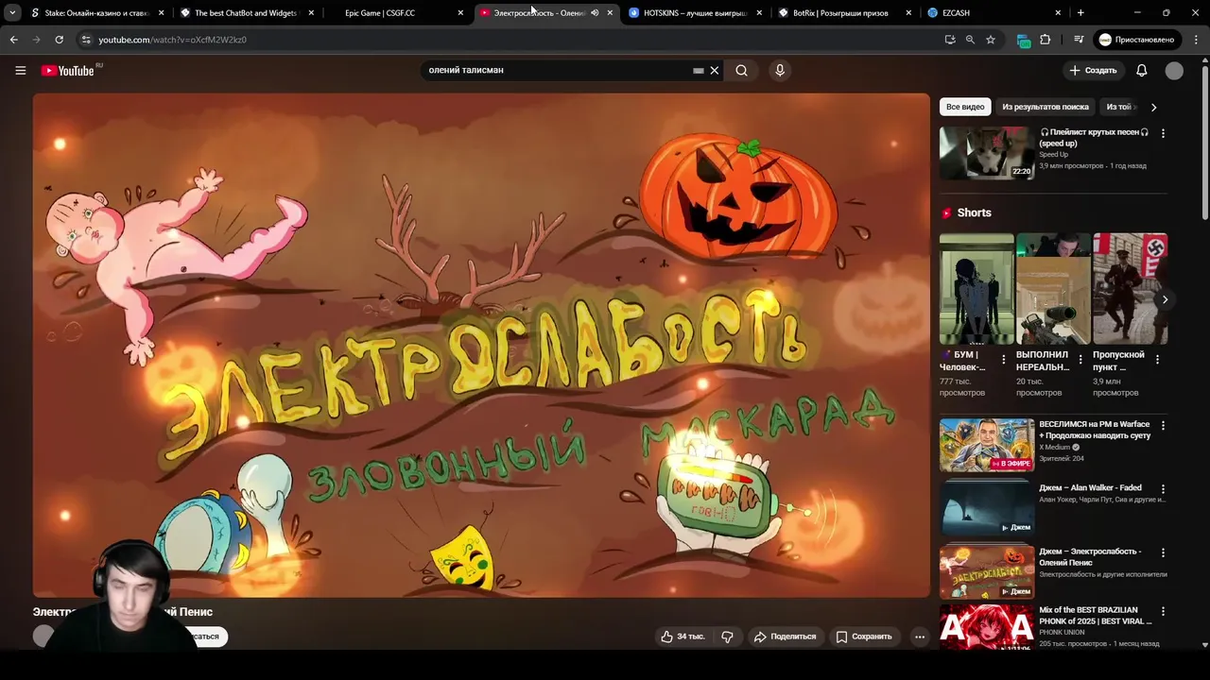Open the more actions ellipsis under video
Image resolution: width=1210 pixels, height=680 pixels.
click(x=919, y=637)
